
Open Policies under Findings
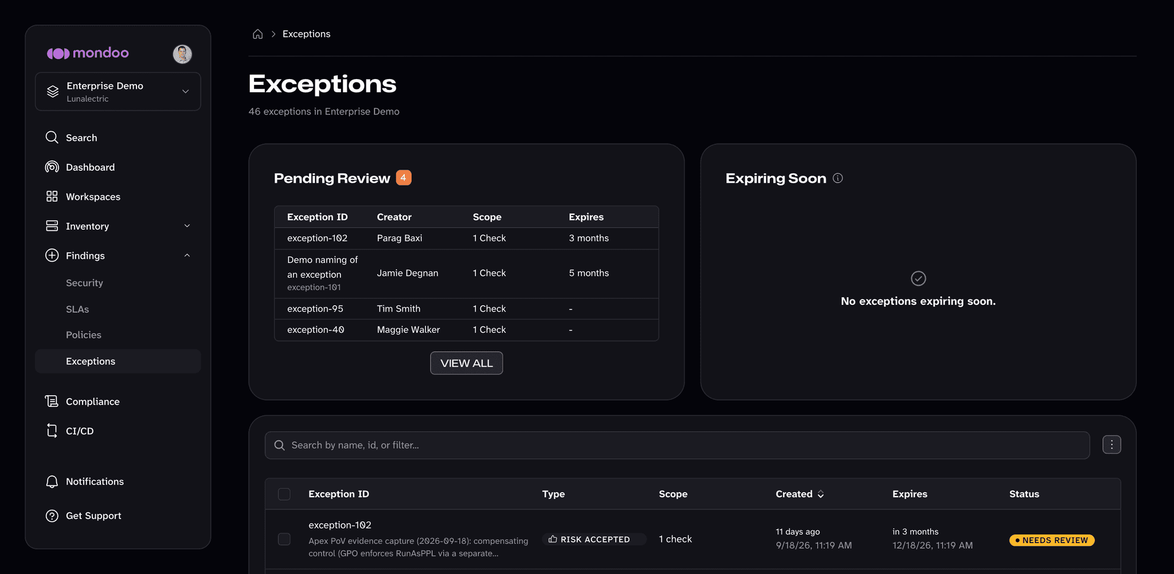tap(84, 335)
